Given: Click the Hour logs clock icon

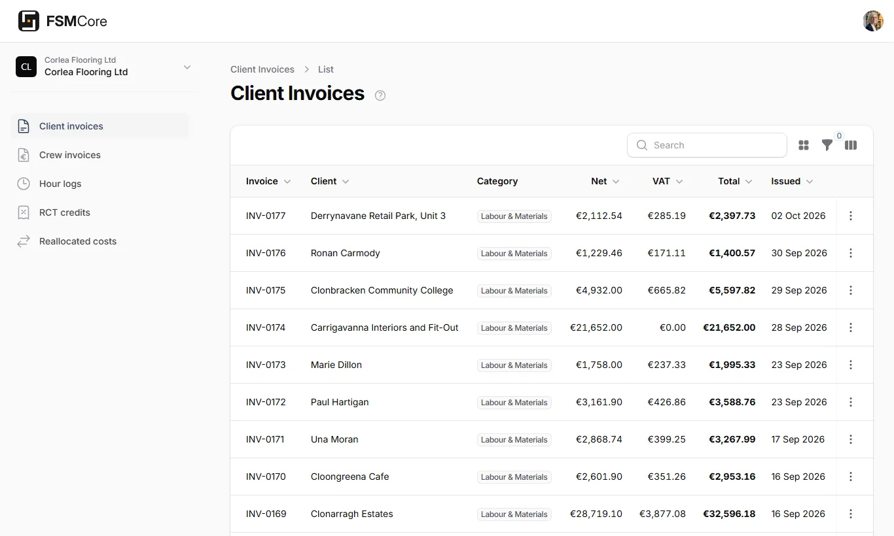Looking at the screenshot, I should click(24, 184).
